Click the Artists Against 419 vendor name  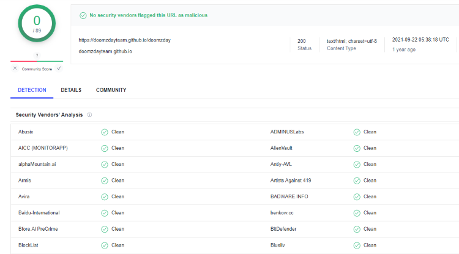(x=291, y=181)
